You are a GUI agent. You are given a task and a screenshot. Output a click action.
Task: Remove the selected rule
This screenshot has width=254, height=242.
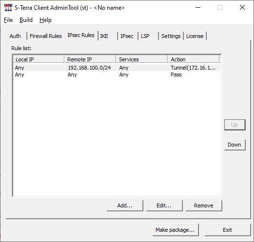pos(204,205)
